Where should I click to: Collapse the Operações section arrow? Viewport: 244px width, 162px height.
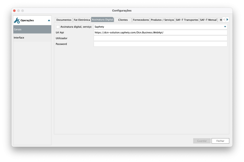49,20
